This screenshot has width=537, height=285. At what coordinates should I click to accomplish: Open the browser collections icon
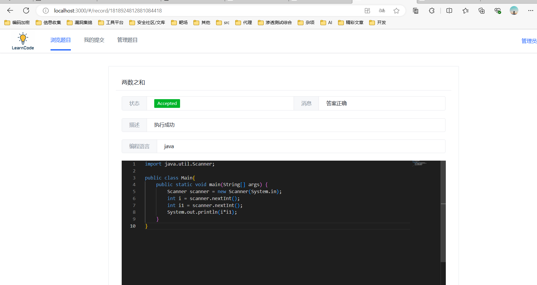point(482,11)
